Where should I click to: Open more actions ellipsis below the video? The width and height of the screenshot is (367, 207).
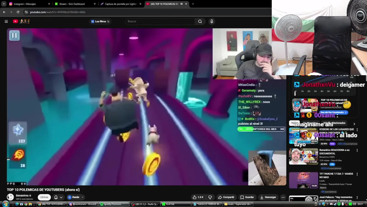[283, 197]
